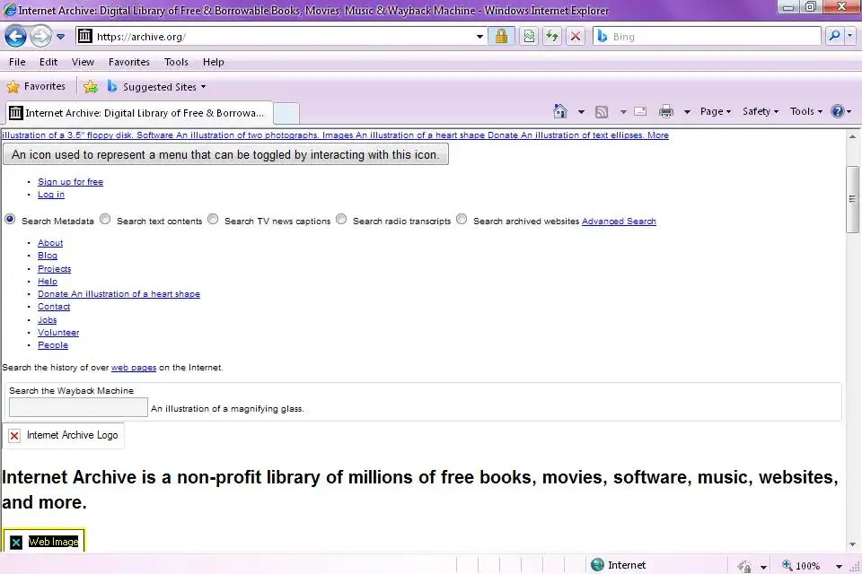Select Search radio transcripts radio button

pyautogui.click(x=341, y=219)
